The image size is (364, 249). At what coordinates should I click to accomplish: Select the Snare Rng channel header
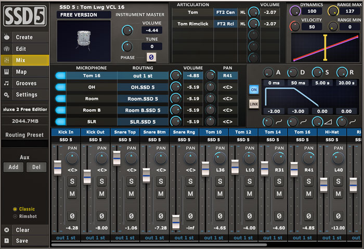(x=184, y=132)
